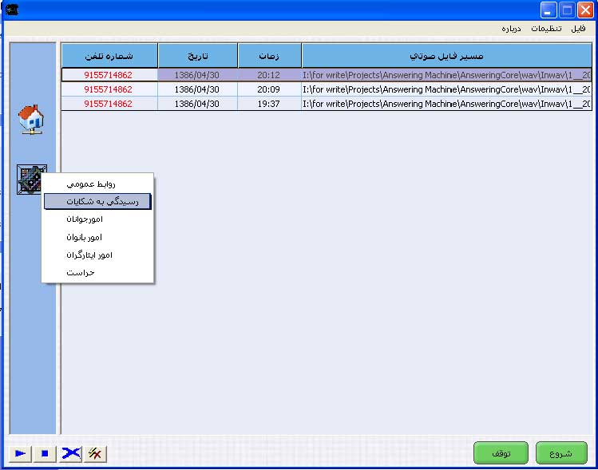Click the green توقف button
Viewport: 598px width, 470px height.
click(x=501, y=453)
